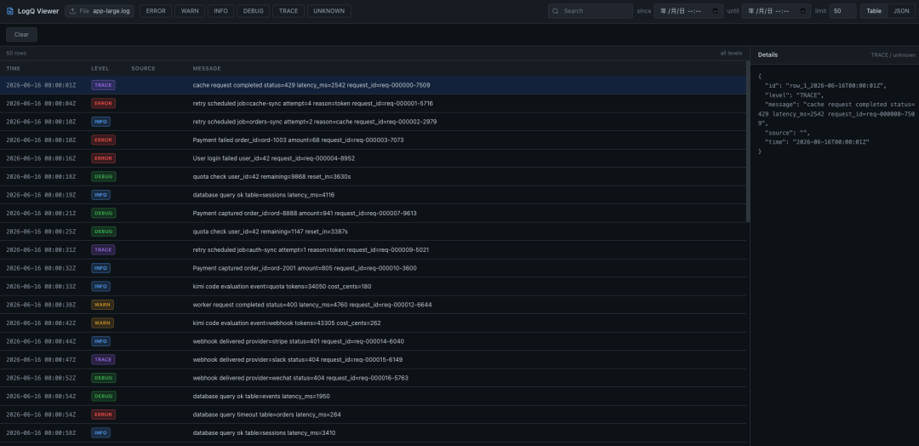
Task: Open the until date calendar picker icon
Action: pos(803,11)
